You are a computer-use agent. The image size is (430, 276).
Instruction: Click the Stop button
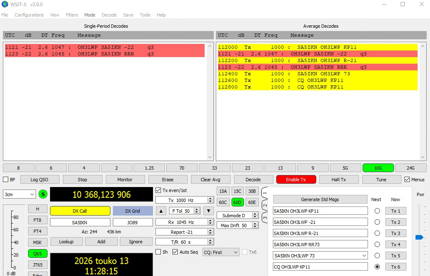click(x=82, y=180)
